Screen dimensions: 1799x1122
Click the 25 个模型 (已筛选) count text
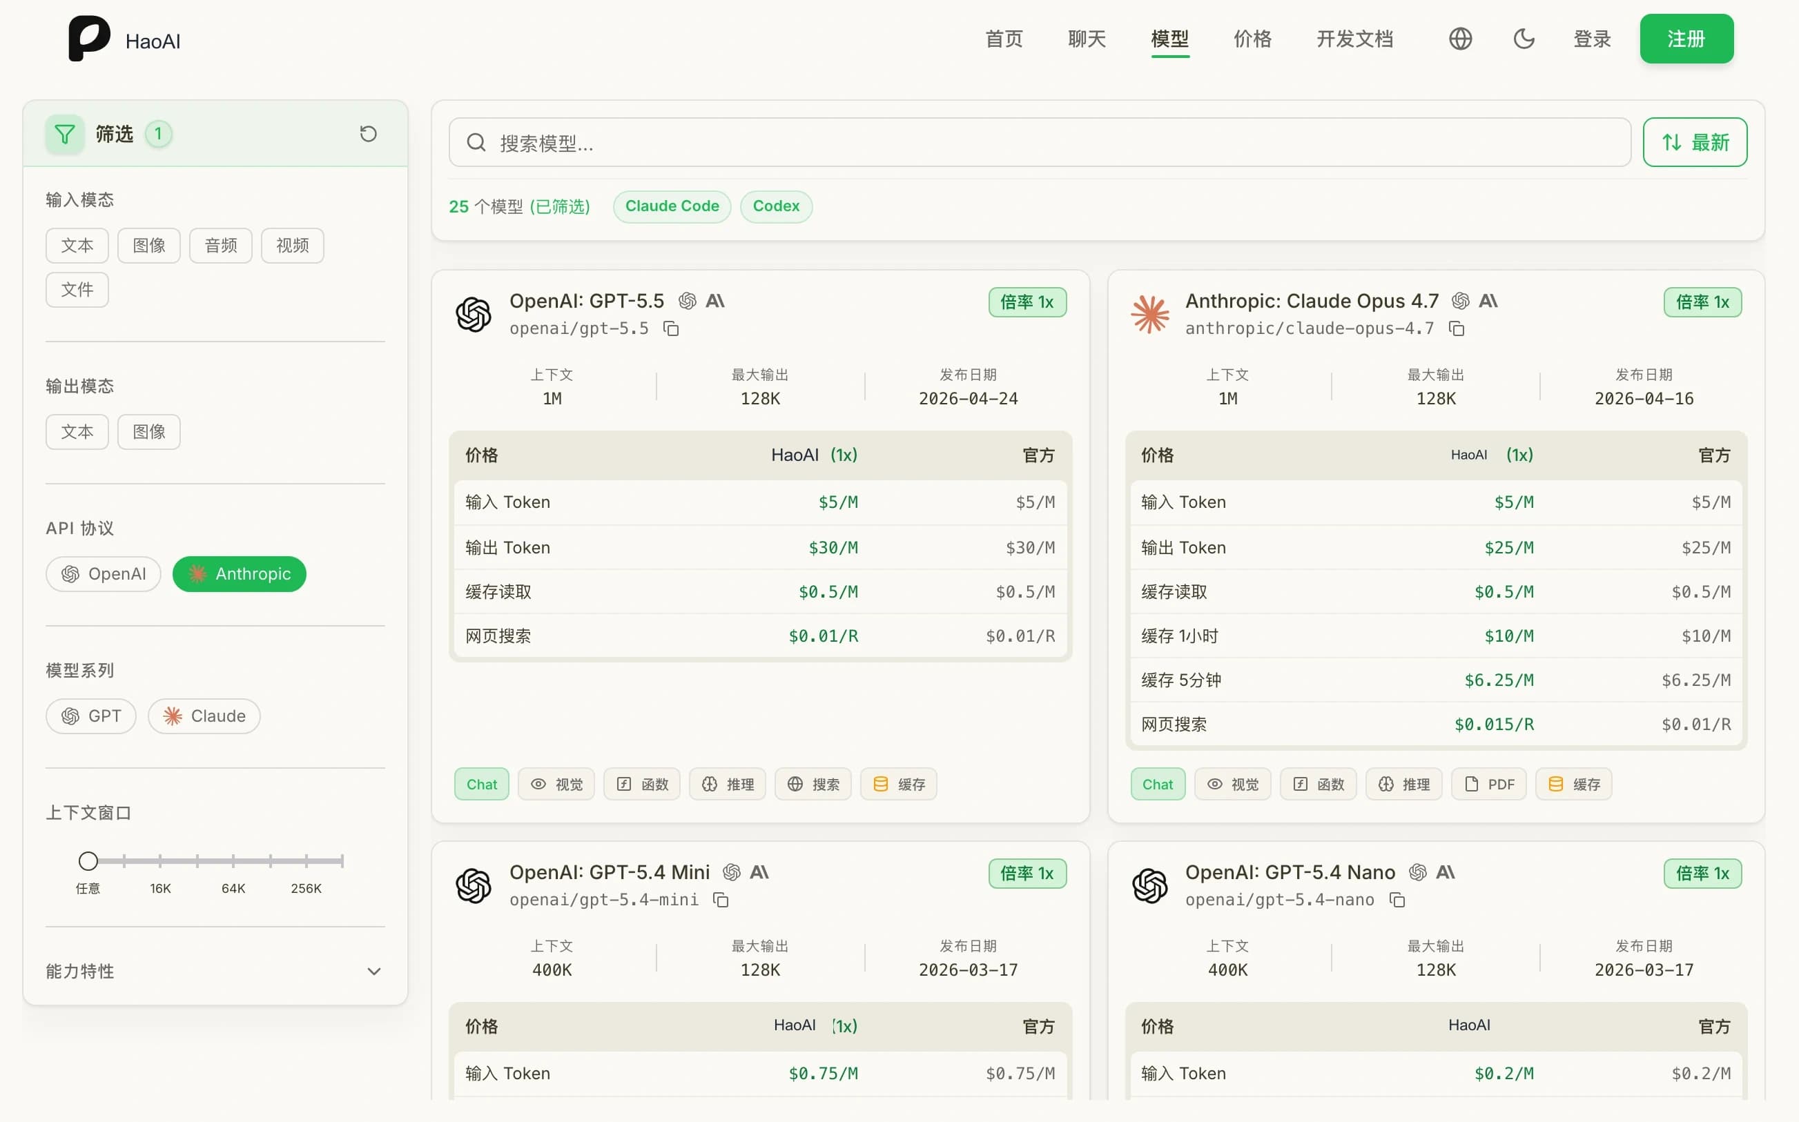(520, 206)
